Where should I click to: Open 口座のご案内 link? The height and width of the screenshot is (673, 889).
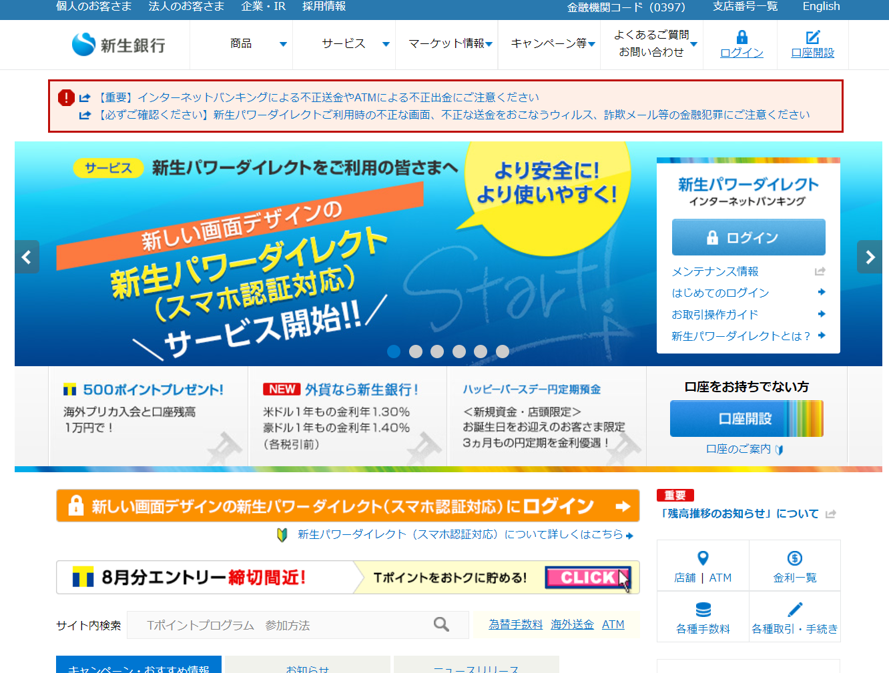coord(738,450)
